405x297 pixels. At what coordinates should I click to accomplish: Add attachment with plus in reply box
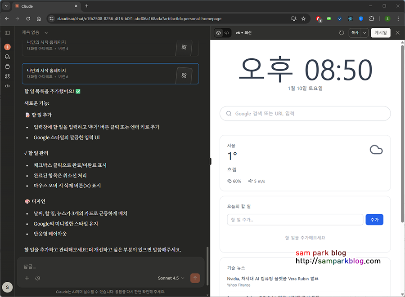[27, 278]
